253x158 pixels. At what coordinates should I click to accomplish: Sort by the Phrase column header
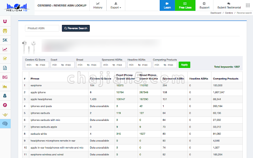pos(35,79)
